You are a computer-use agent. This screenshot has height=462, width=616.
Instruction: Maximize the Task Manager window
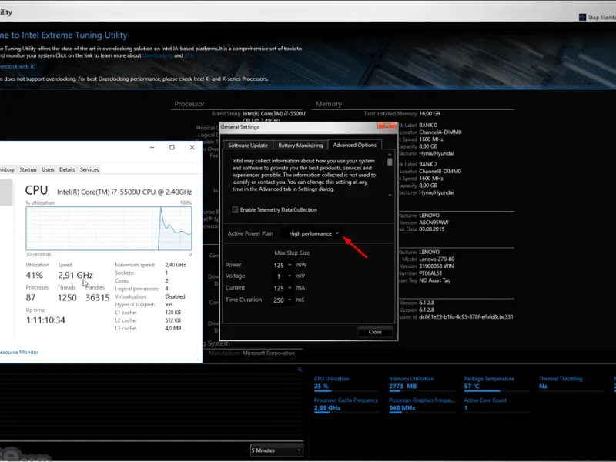click(172, 147)
